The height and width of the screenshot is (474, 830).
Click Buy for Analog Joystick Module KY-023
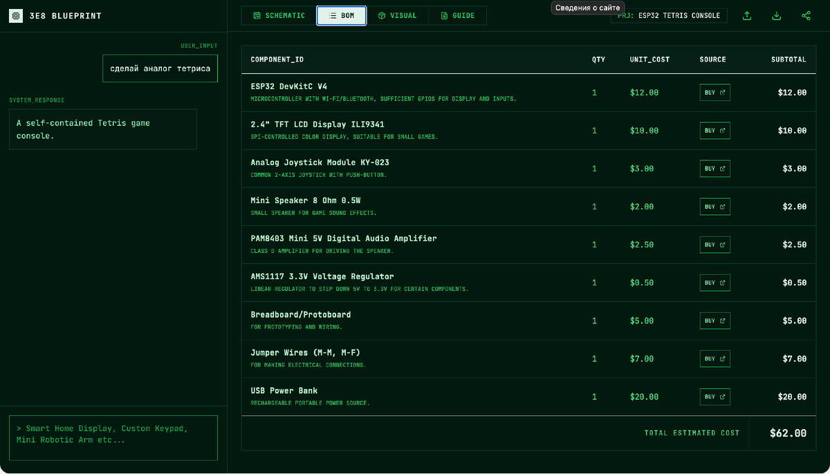click(714, 169)
